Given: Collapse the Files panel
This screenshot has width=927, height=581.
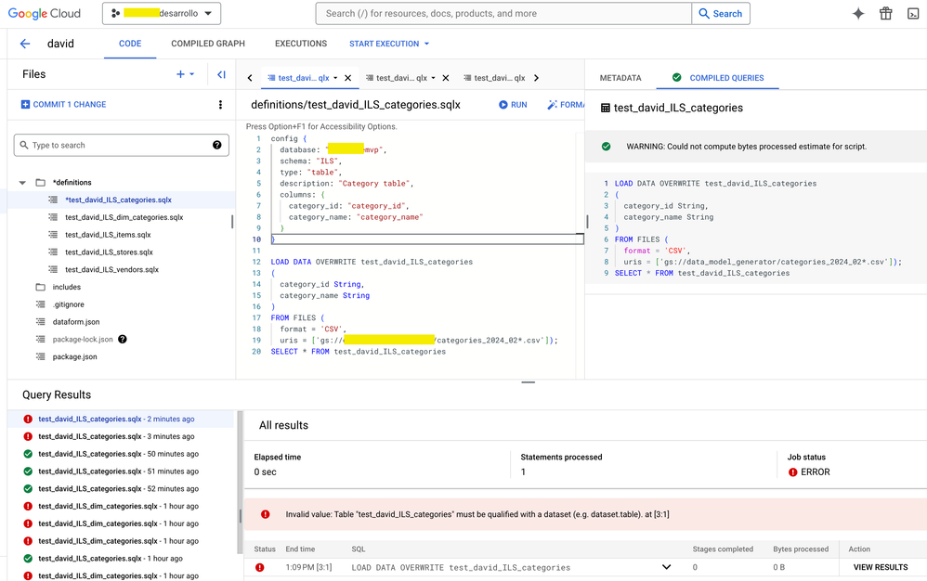Looking at the screenshot, I should click(221, 74).
